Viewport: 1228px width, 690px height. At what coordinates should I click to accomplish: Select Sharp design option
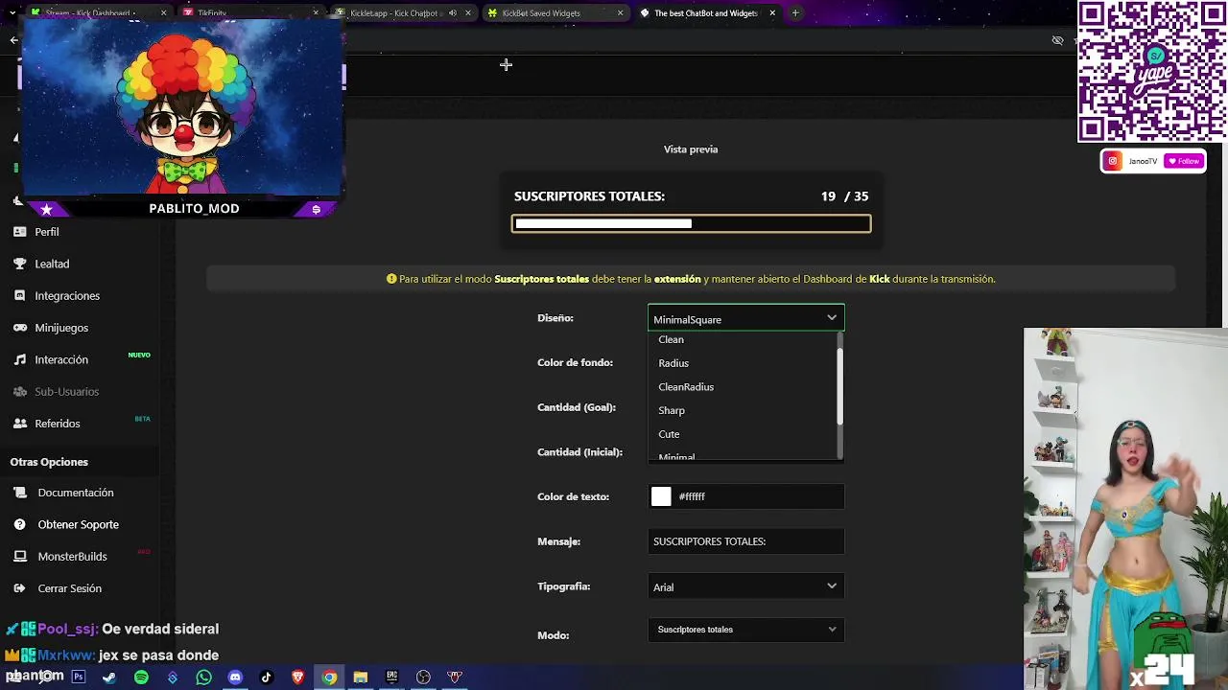[672, 410]
